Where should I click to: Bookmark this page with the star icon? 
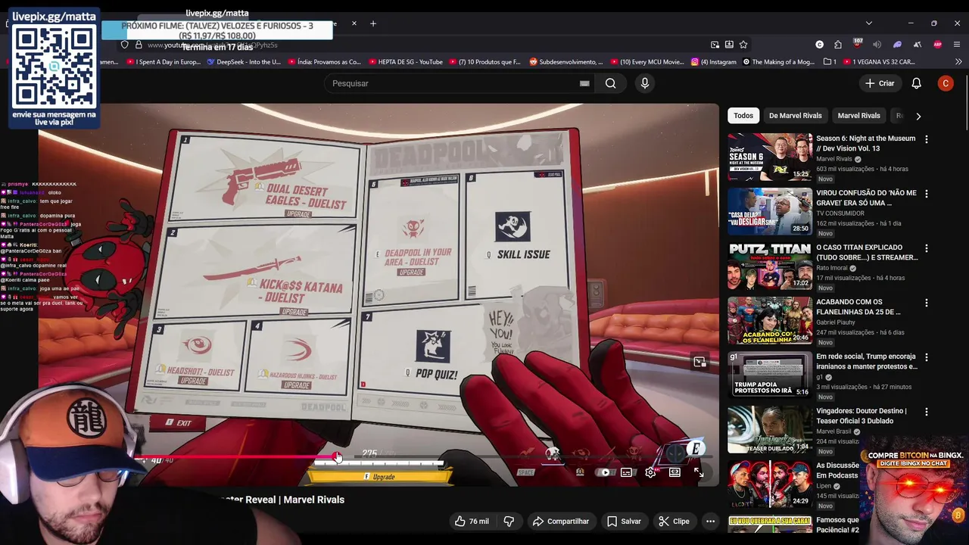(x=743, y=45)
